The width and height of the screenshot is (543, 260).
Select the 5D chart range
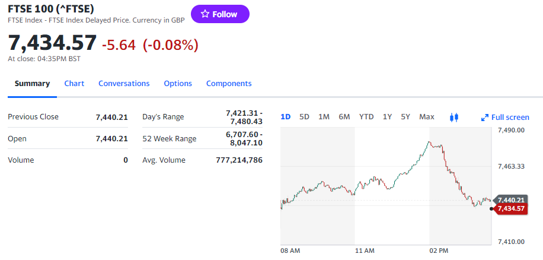pos(304,117)
